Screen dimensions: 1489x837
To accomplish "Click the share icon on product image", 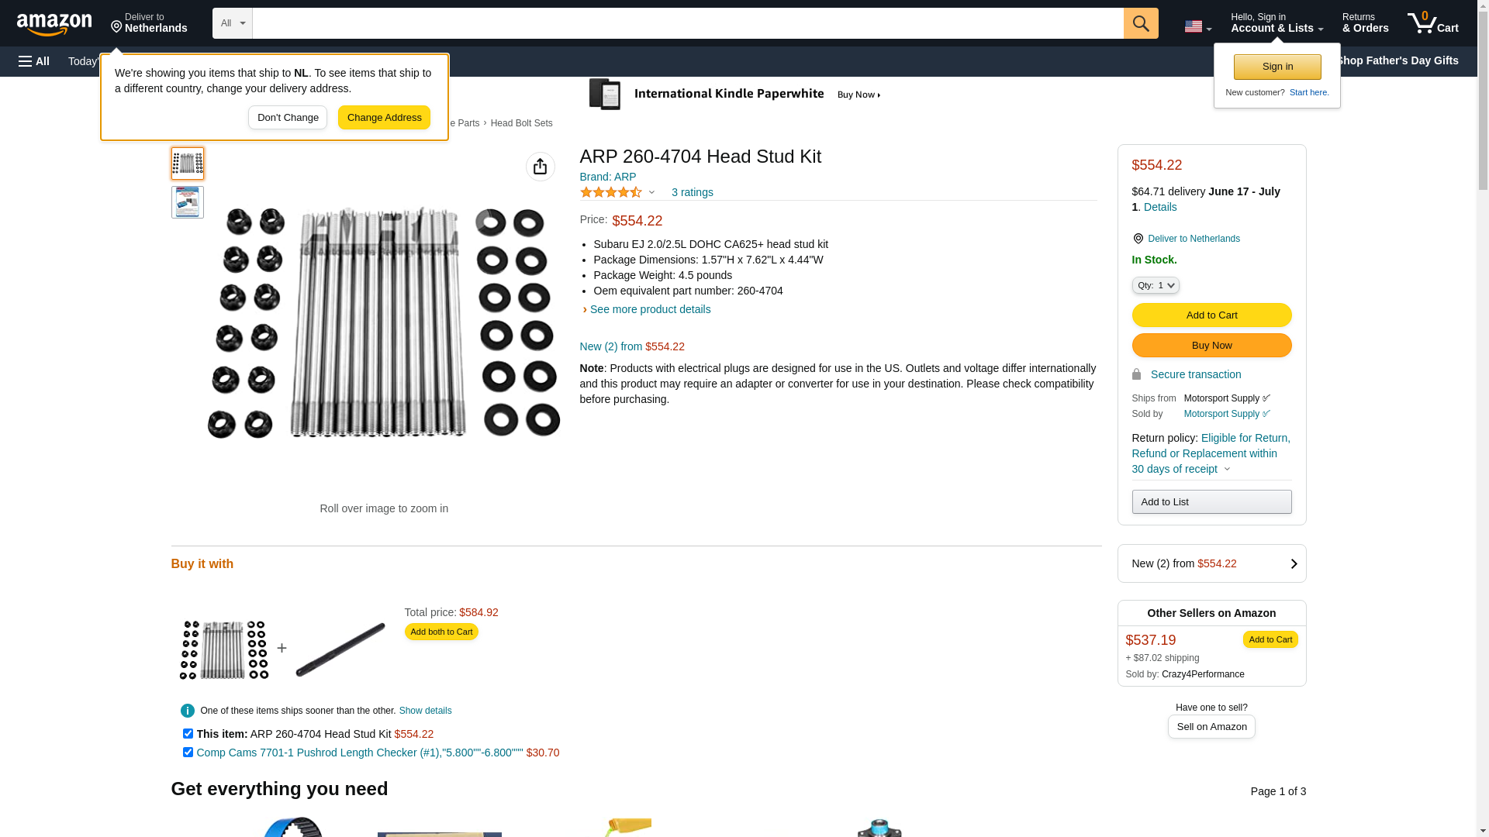I will click(541, 167).
